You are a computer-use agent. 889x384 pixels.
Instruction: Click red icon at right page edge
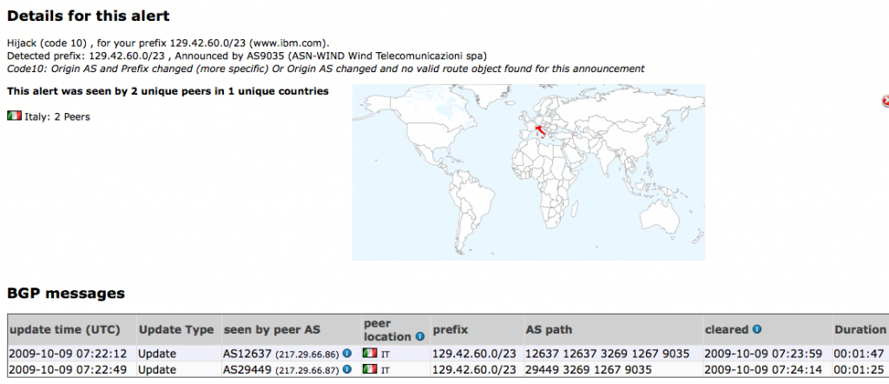pyautogui.click(x=885, y=102)
